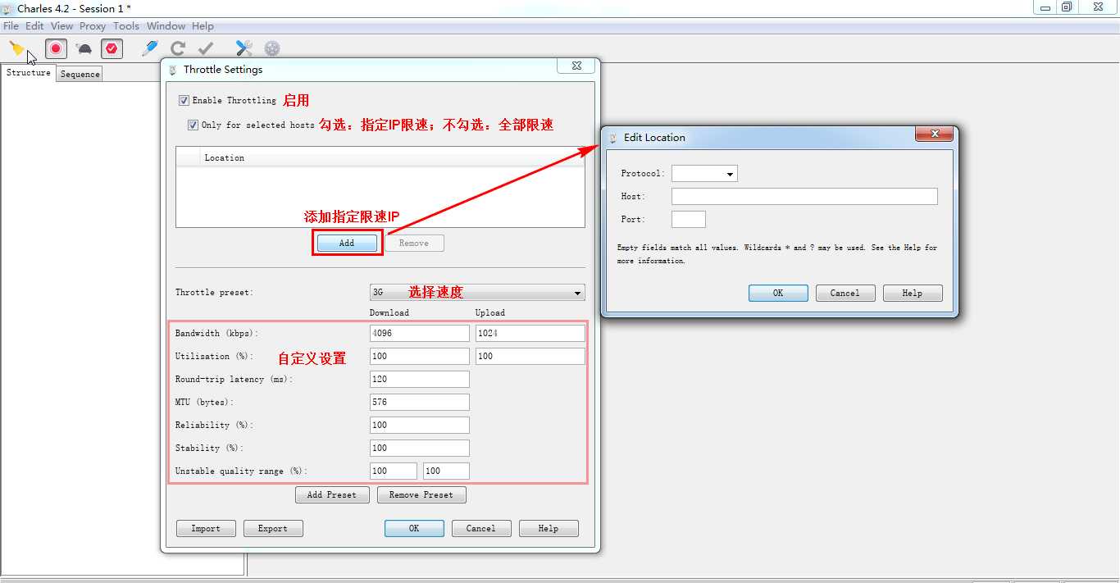The height and width of the screenshot is (583, 1120).
Task: Open the Window menu
Action: [166, 26]
